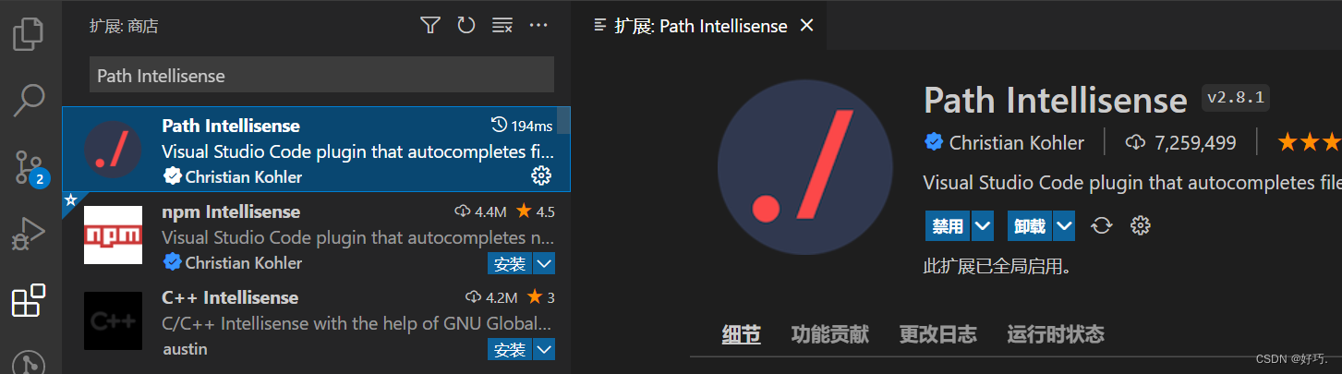Click the v2.8.1 version badge
Viewport: 1342px width, 374px height.
point(1236,98)
